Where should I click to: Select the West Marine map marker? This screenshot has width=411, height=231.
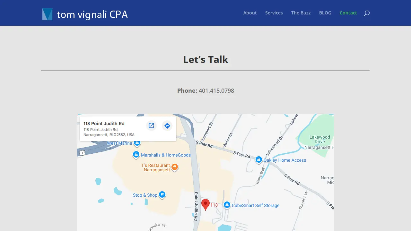(137, 142)
